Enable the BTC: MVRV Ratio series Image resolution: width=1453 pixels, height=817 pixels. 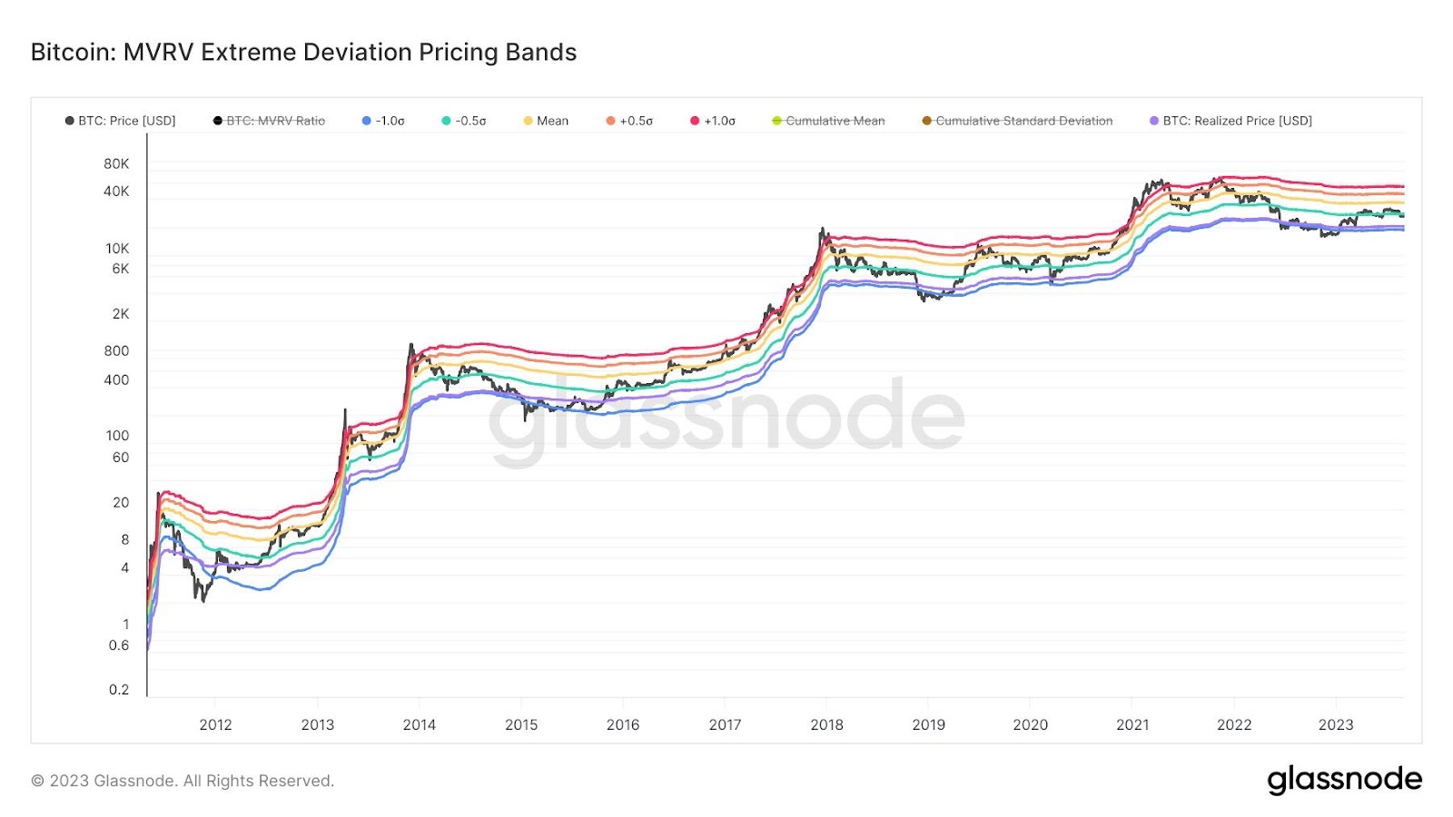269,121
